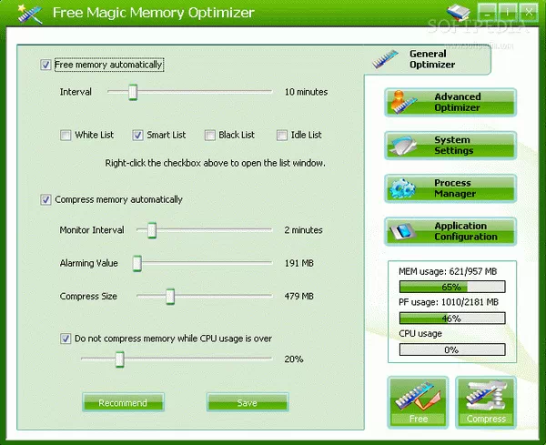Enable the White List checkbox
The image size is (546, 445).
coord(66,135)
